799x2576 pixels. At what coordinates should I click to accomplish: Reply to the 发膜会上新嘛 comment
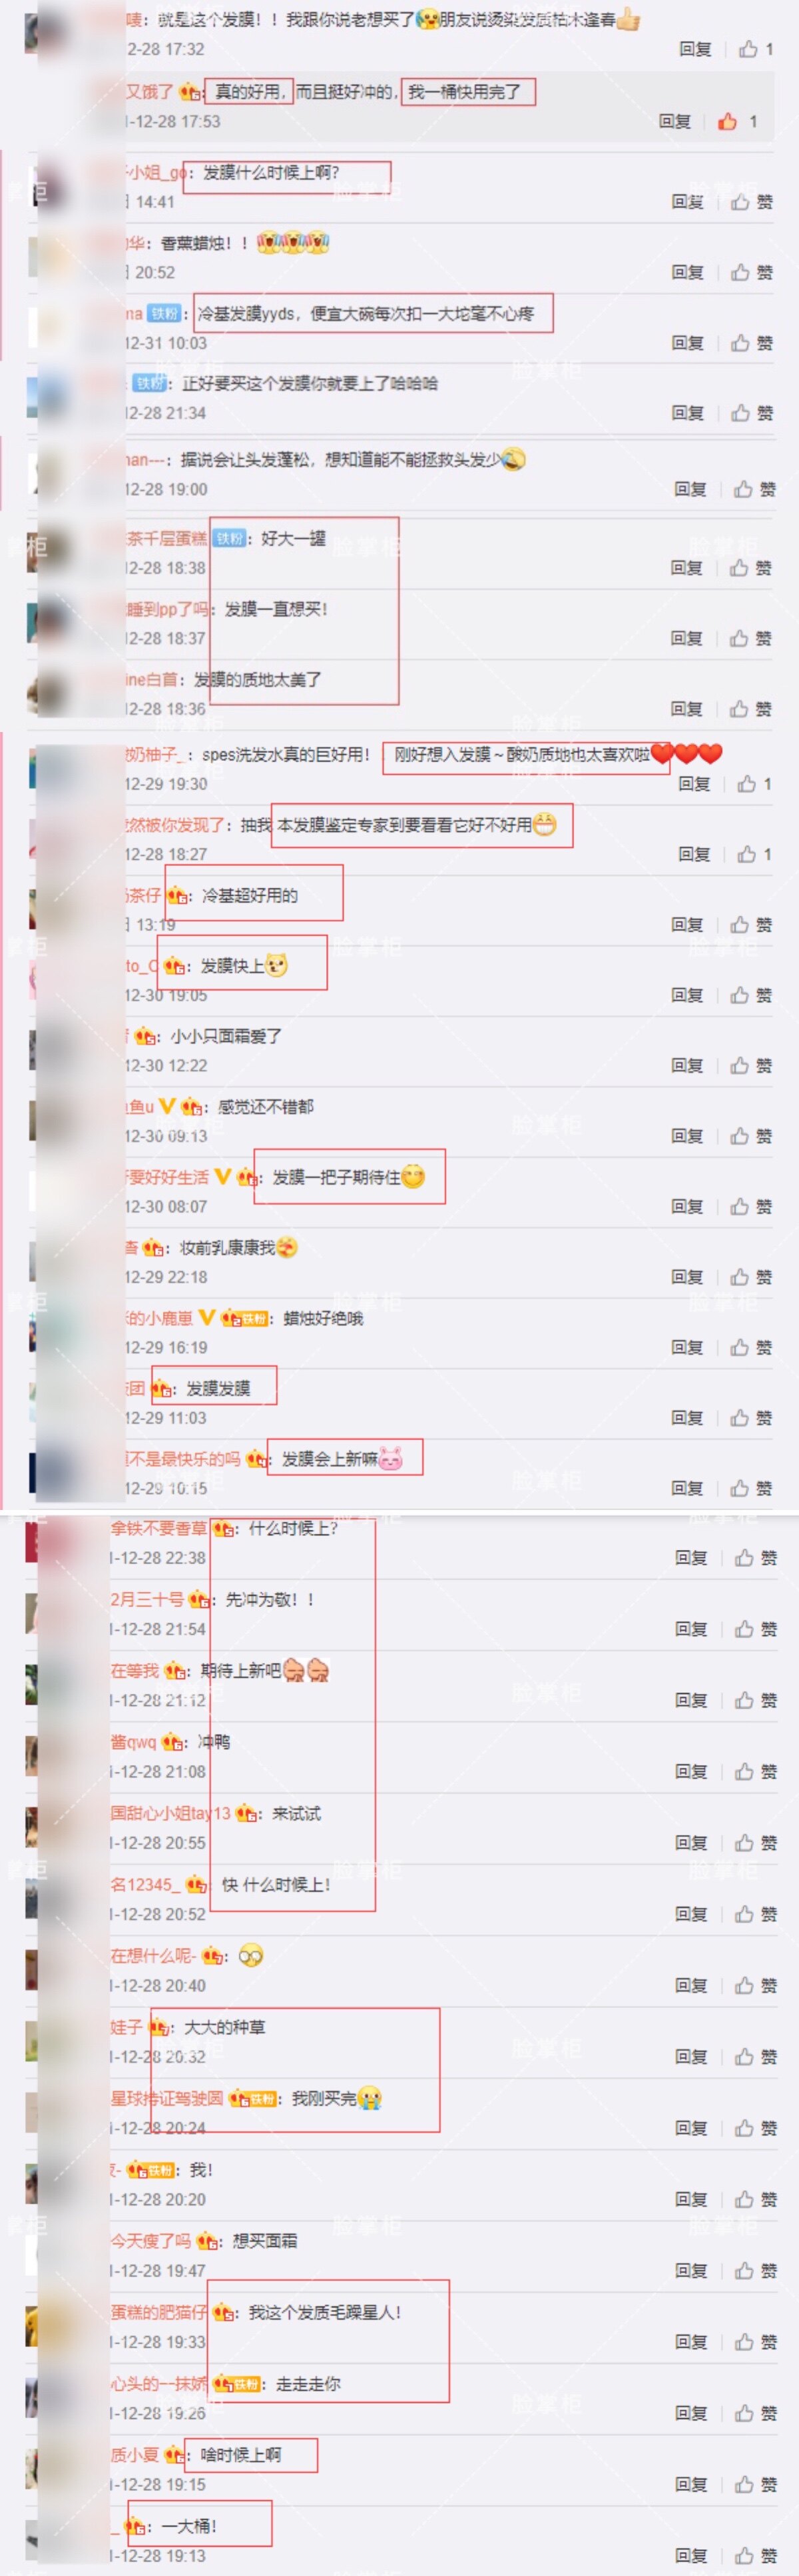tap(687, 1488)
